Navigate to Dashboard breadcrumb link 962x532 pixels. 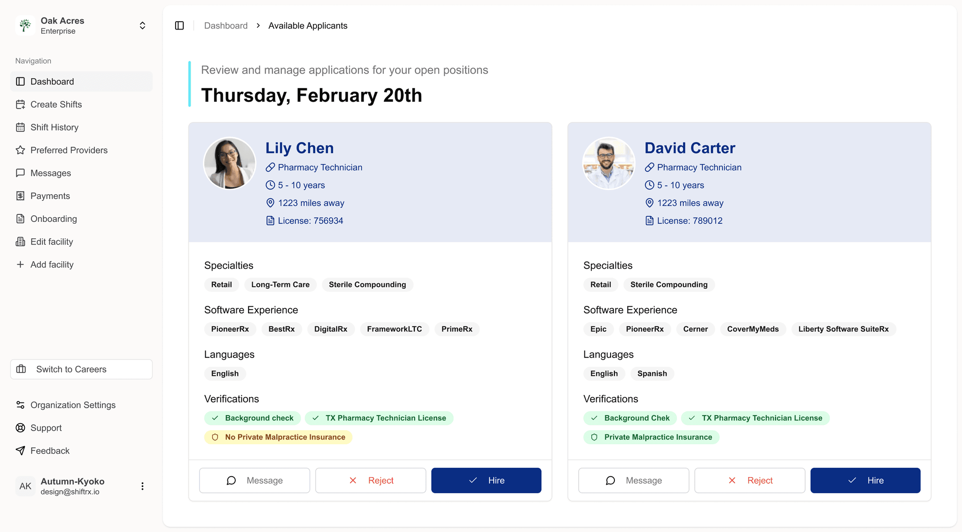coord(225,26)
